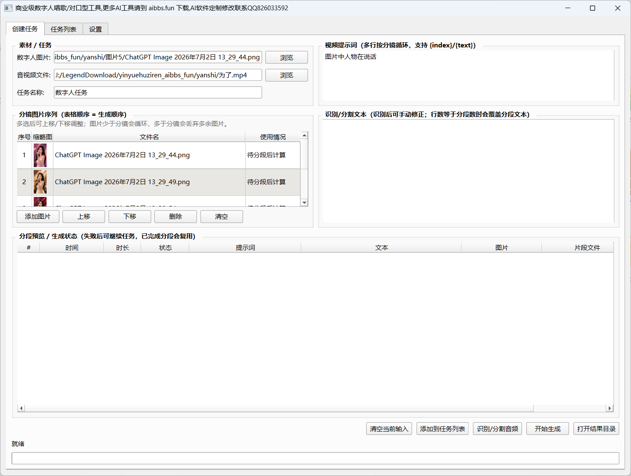
Task: Click preview table scroll left arrow
Action: tap(21, 408)
